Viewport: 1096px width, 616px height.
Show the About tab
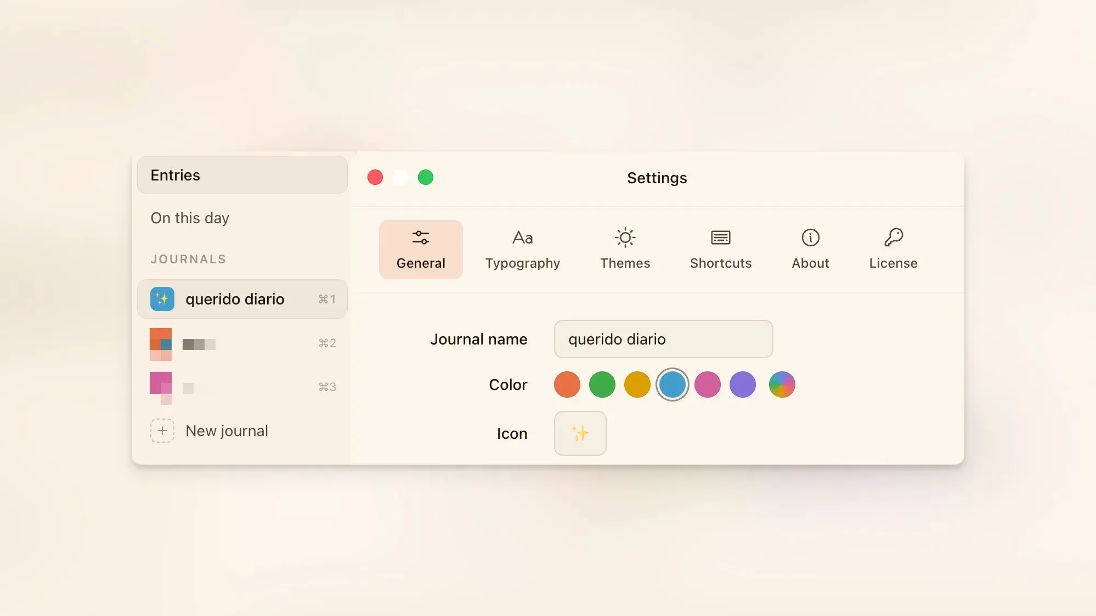810,250
